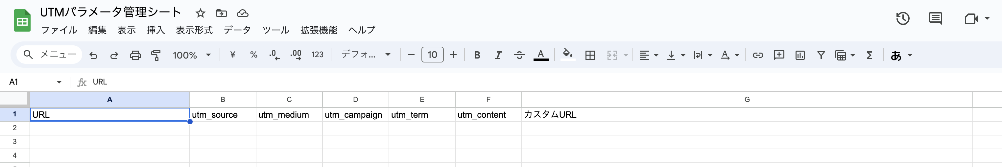The width and height of the screenshot is (1002, 167).
Task: Click the insert link icon
Action: coord(757,55)
